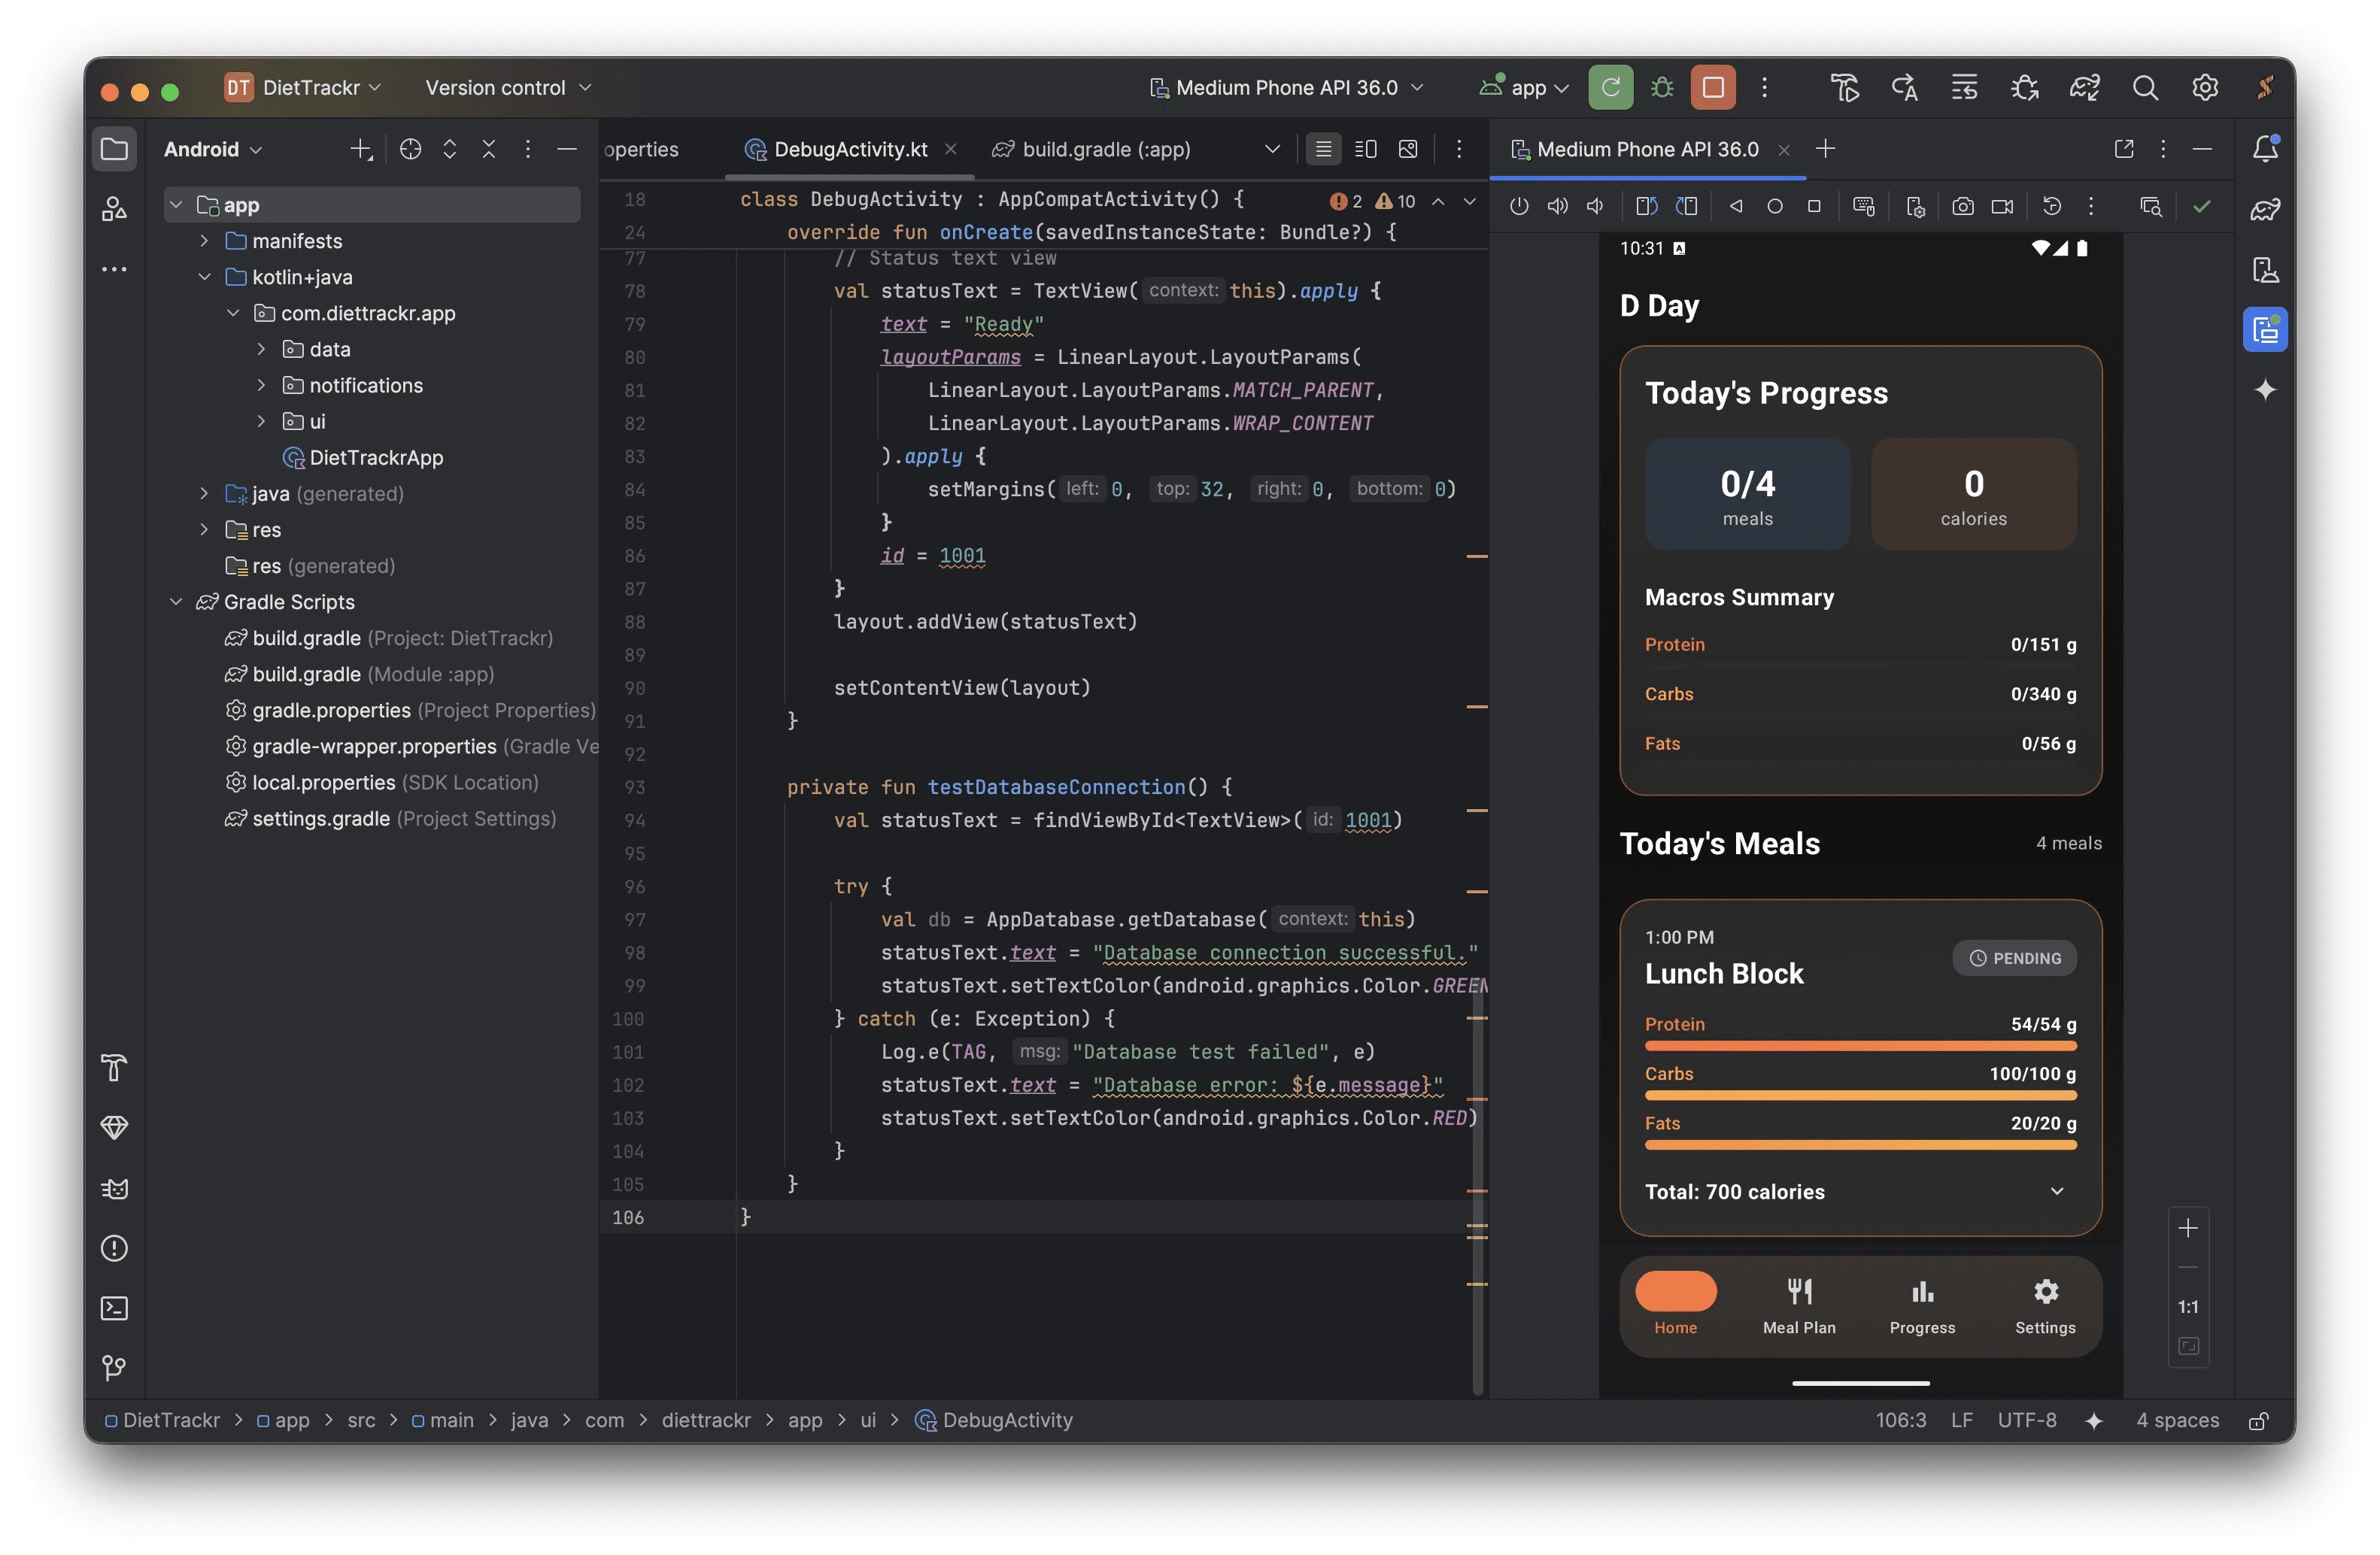Open the DietTrackr project dropdown
Image resolution: width=2380 pixels, height=1555 pixels.
303,88
